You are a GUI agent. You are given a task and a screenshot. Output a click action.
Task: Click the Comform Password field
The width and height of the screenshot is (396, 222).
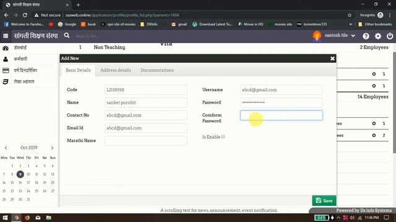[x=282, y=115]
